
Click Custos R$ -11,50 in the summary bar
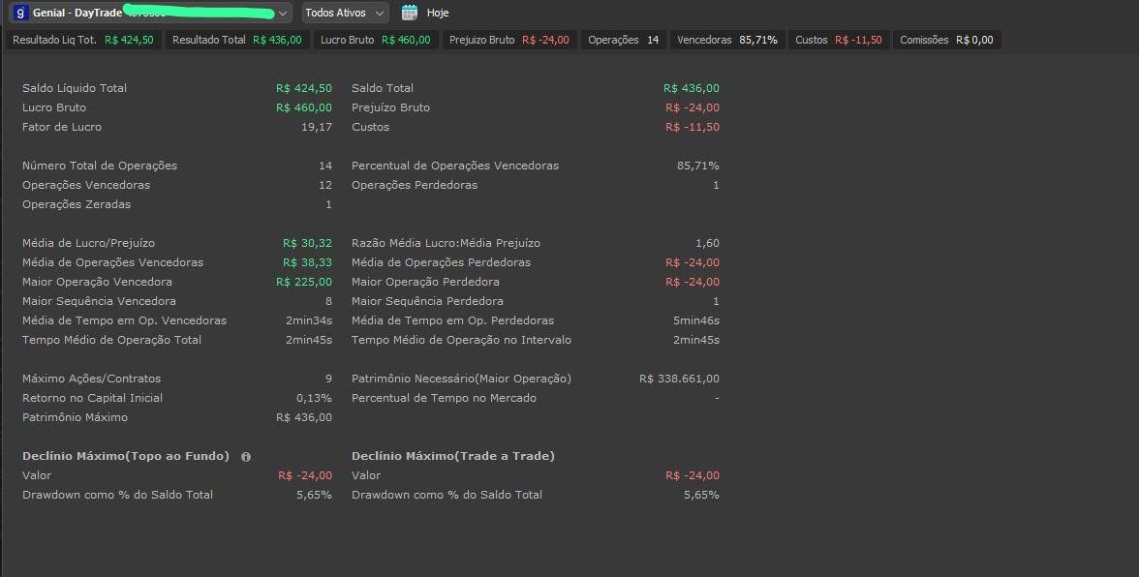[x=839, y=40]
